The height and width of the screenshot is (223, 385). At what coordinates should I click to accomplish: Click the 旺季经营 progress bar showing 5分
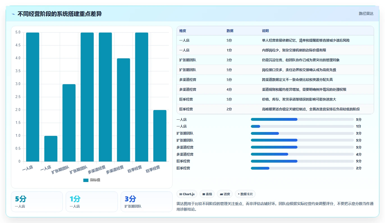tap(302, 161)
